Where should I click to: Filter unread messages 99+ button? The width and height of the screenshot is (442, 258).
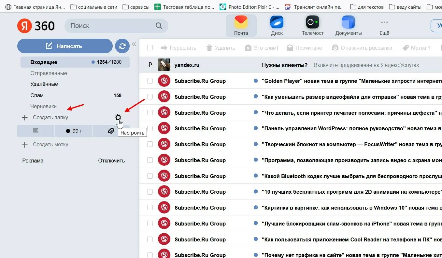pyautogui.click(x=74, y=131)
